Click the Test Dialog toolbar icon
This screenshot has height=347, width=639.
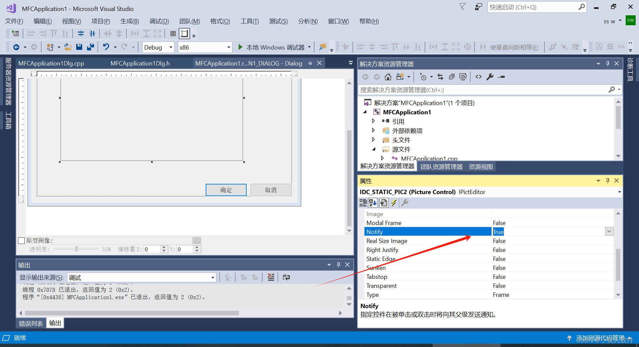[x=15, y=34]
